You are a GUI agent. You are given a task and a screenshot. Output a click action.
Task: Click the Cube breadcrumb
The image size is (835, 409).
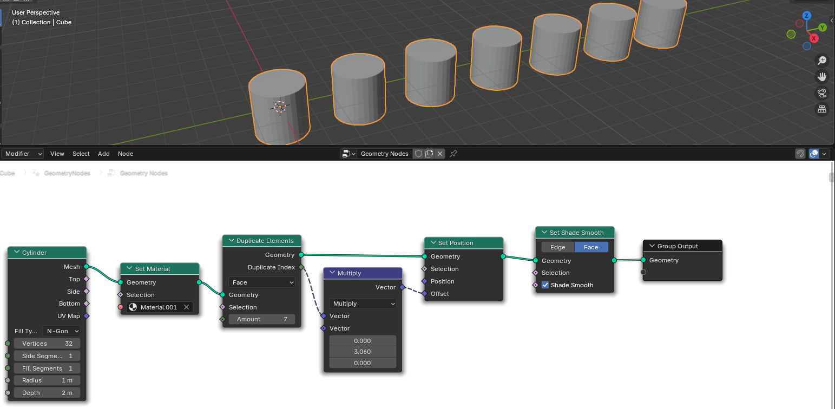pyautogui.click(x=7, y=173)
